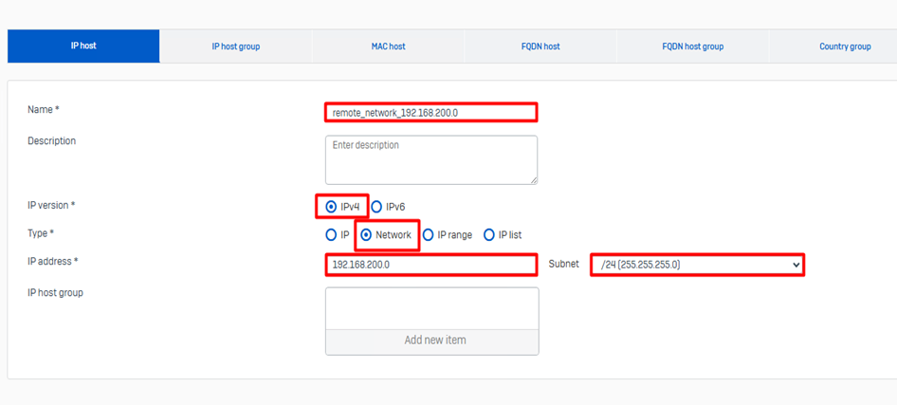Open the FQDN host tab
The width and height of the screenshot is (897, 405).
[540, 46]
